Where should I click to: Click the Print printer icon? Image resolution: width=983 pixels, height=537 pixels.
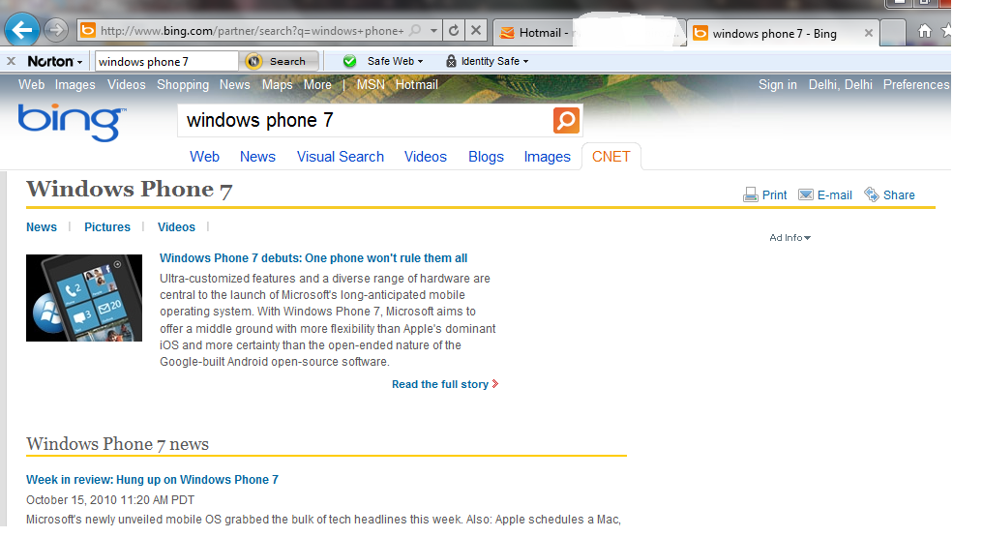(751, 194)
